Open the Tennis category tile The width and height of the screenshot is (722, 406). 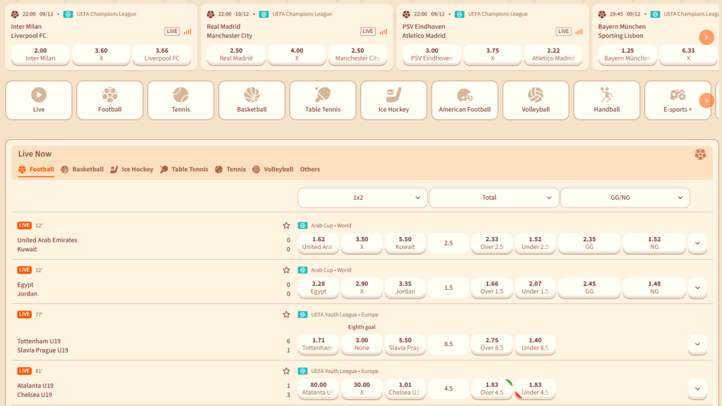click(180, 100)
